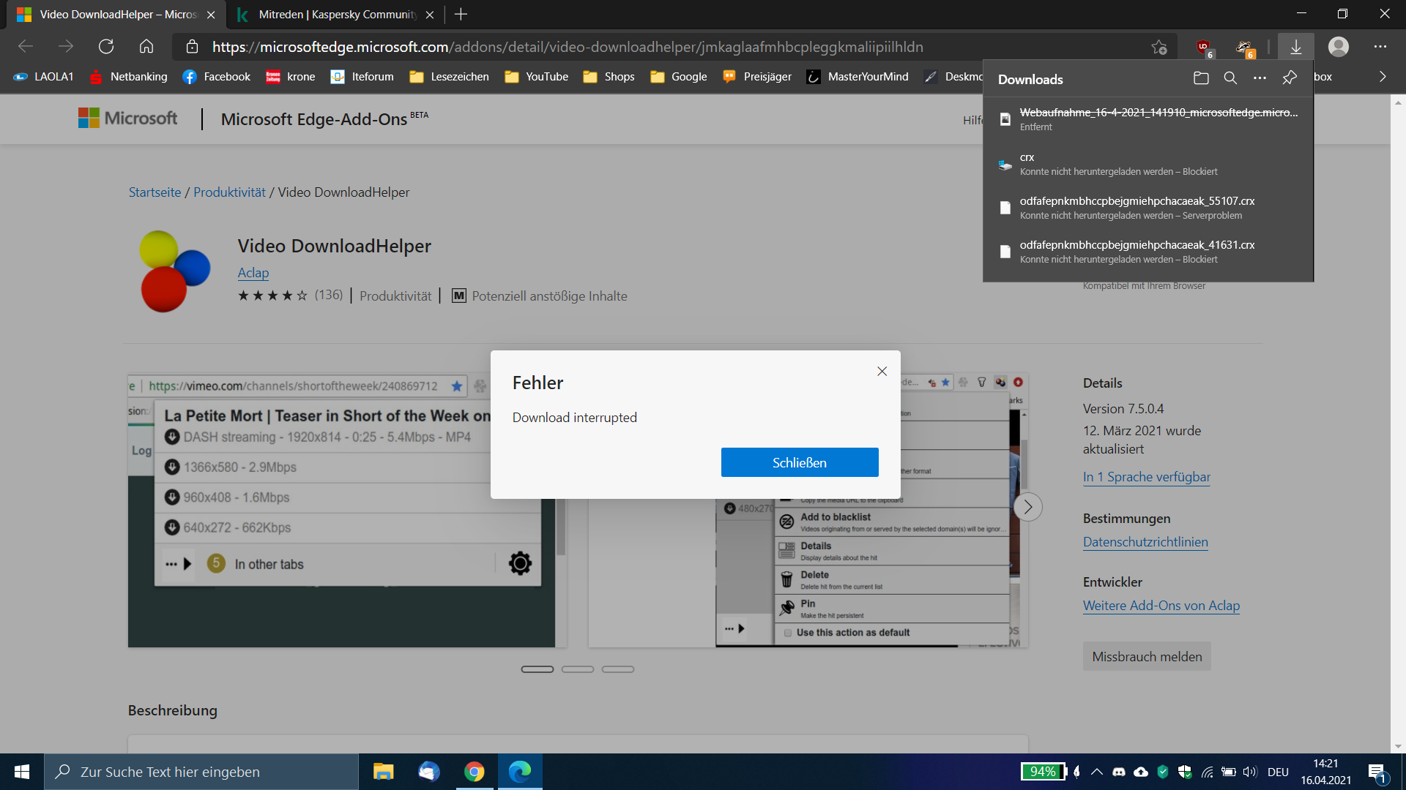Open Chrome from the taskbar
The height and width of the screenshot is (790, 1406).
474,772
